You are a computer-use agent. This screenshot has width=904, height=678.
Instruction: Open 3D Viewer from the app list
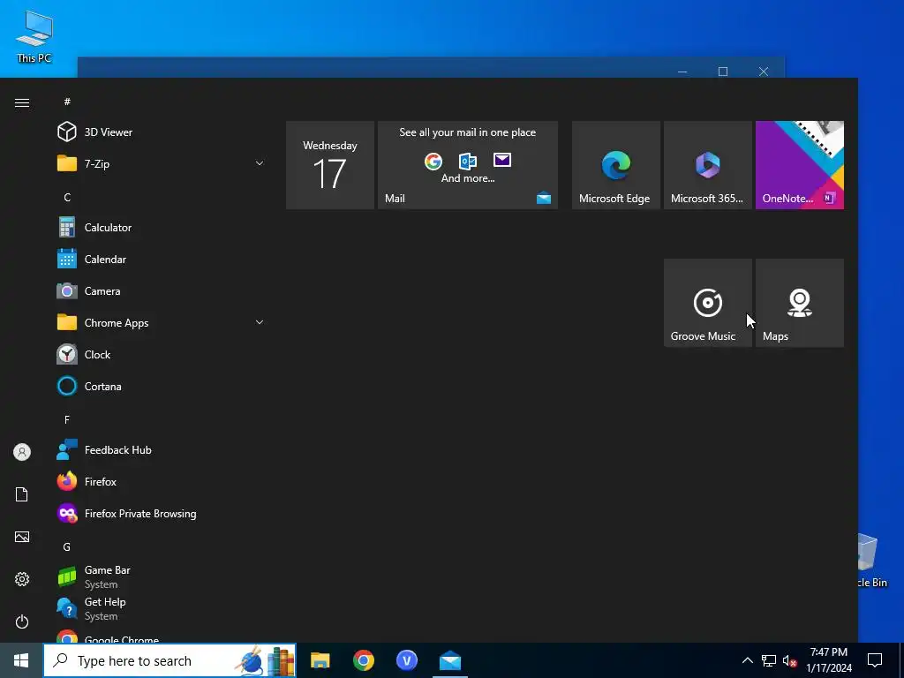coord(162,132)
